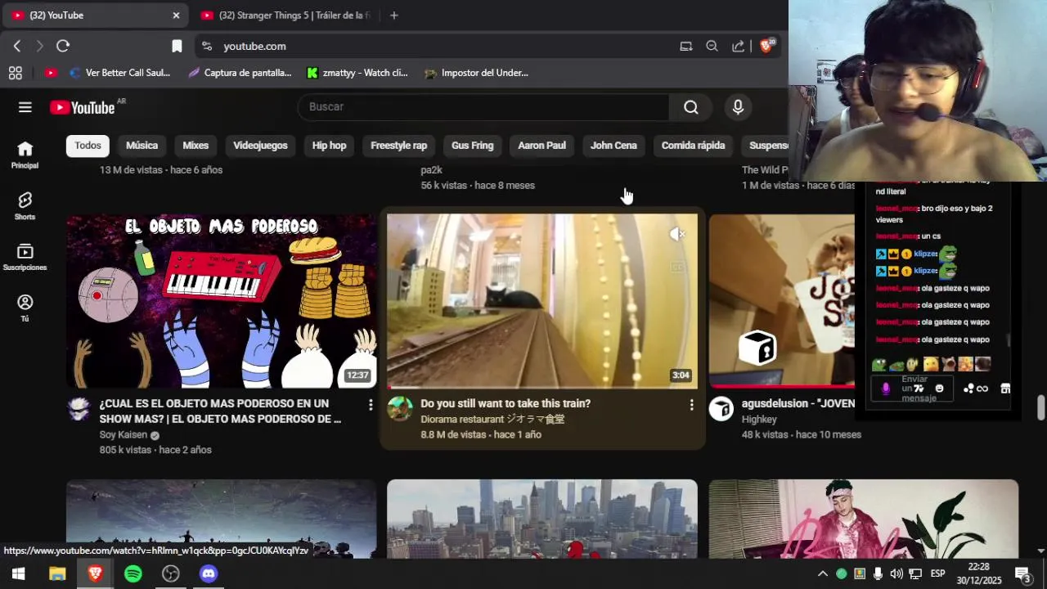Open Discord from the taskbar
Image resolution: width=1047 pixels, height=589 pixels.
(209, 573)
